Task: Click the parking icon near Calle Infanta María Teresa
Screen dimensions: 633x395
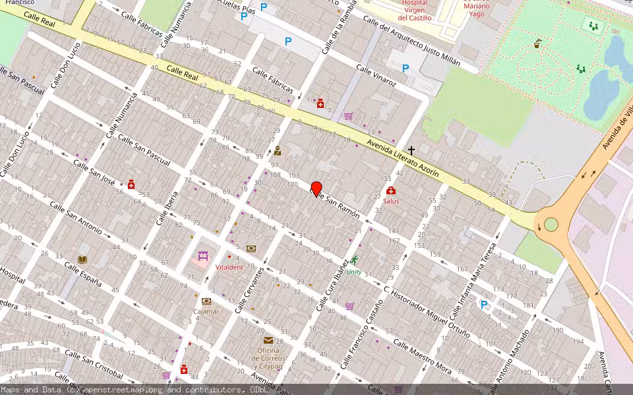Action: click(x=483, y=303)
